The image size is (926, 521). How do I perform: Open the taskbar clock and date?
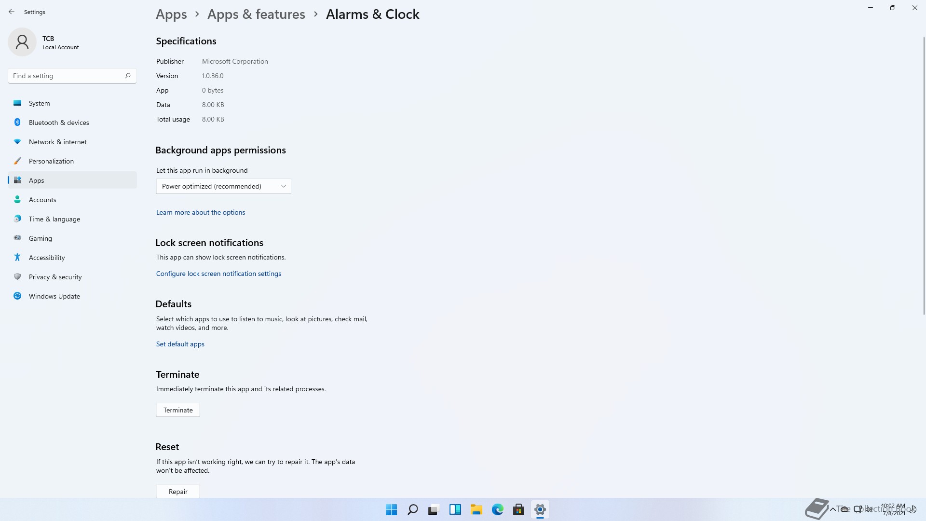(893, 509)
